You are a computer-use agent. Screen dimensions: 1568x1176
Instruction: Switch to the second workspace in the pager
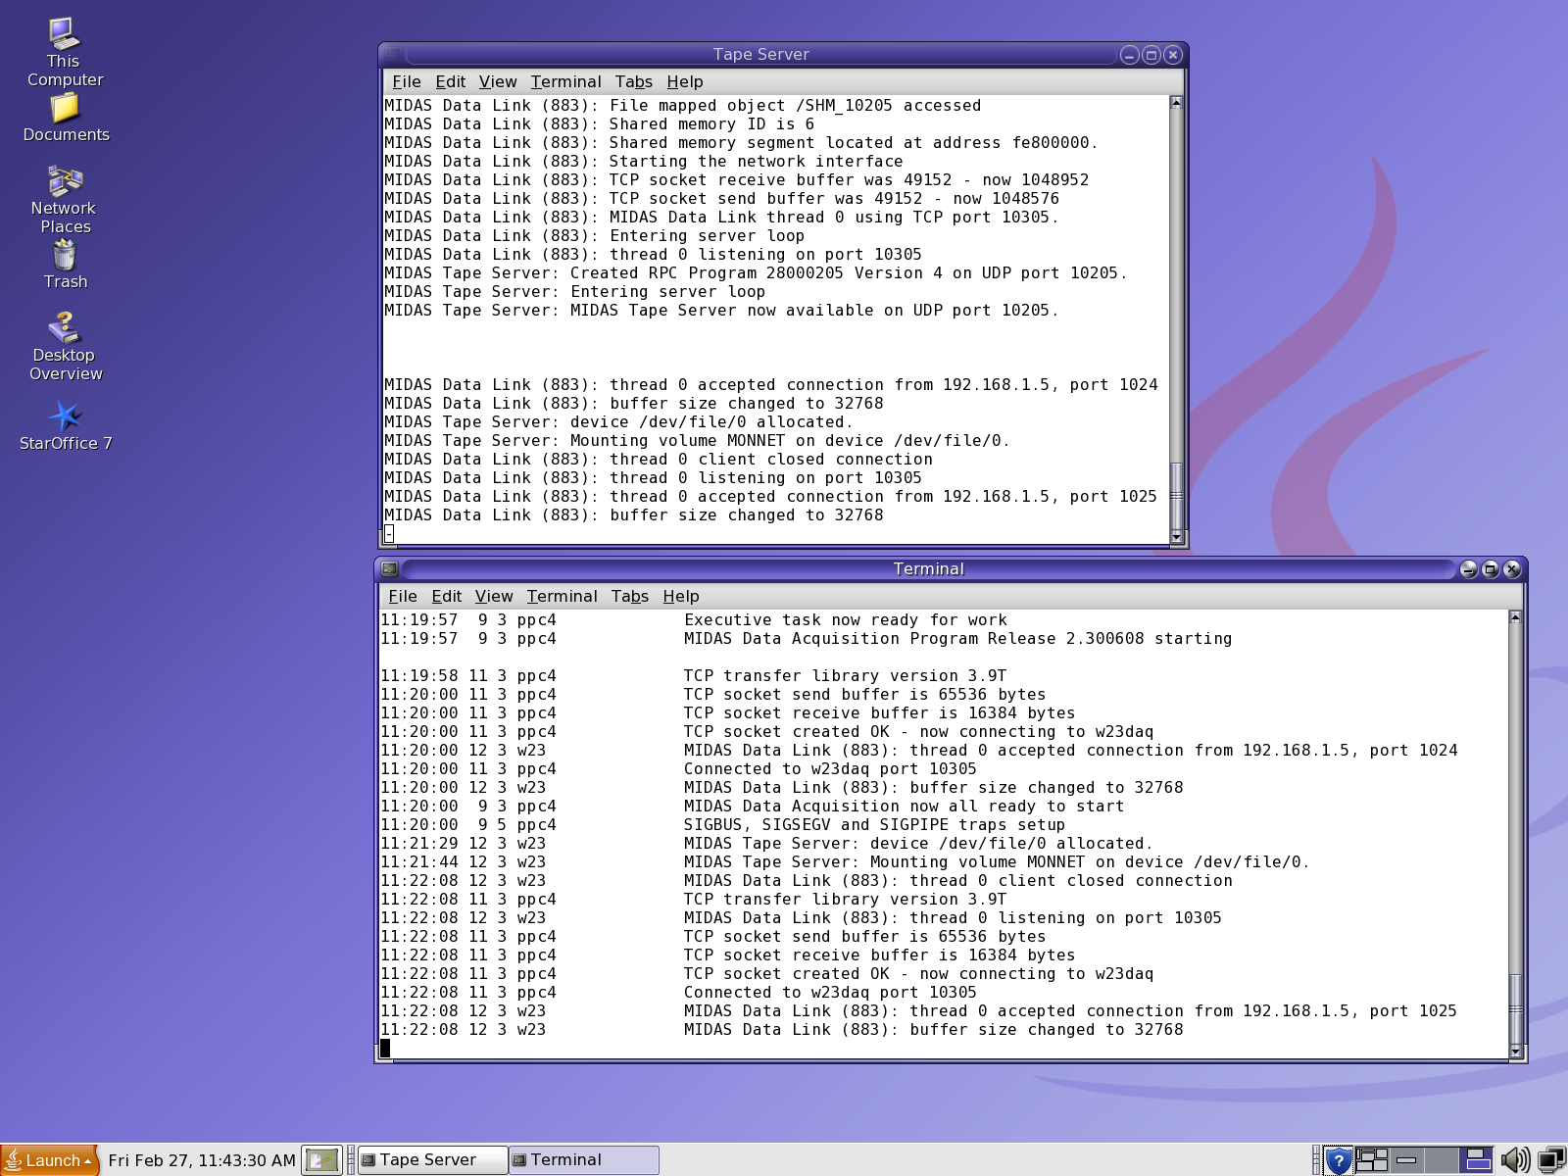[x=1406, y=1160]
